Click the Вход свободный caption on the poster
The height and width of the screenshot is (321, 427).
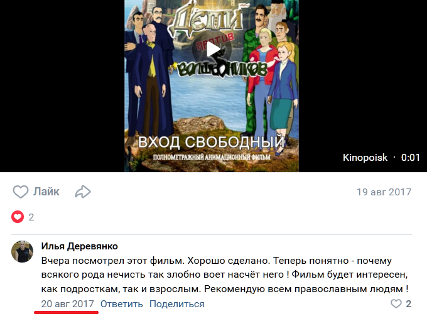(212, 142)
